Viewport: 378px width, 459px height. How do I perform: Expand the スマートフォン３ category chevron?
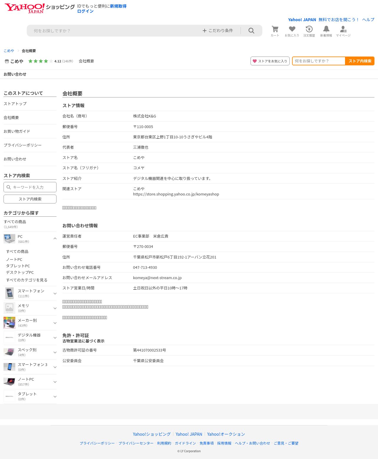[x=55, y=367]
